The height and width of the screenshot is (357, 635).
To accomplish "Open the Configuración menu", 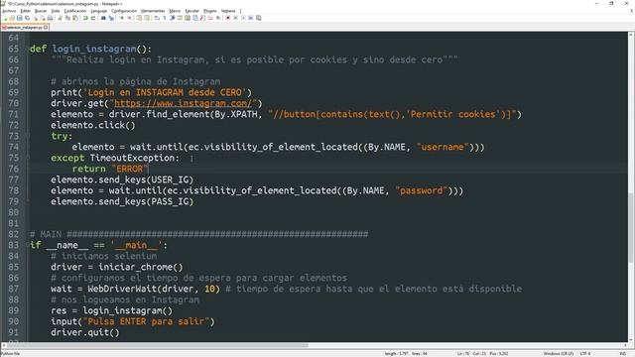I will (124, 11).
